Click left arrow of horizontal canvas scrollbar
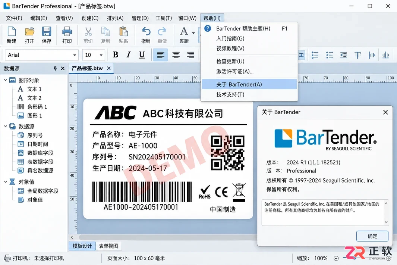Viewport: 397px width, 265px height. (72, 237)
